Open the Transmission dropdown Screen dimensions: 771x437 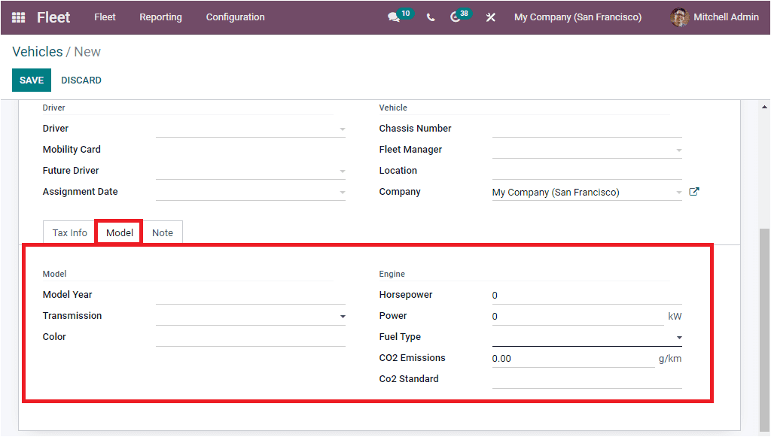pos(343,315)
